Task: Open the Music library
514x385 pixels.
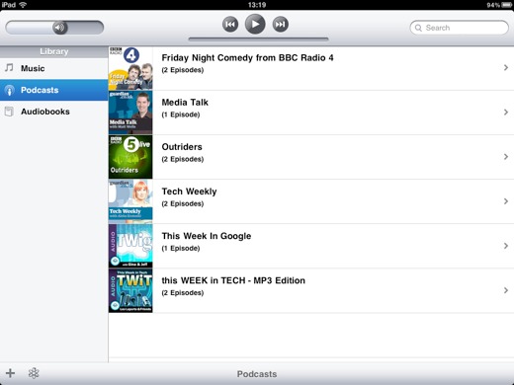Action: click(54, 68)
